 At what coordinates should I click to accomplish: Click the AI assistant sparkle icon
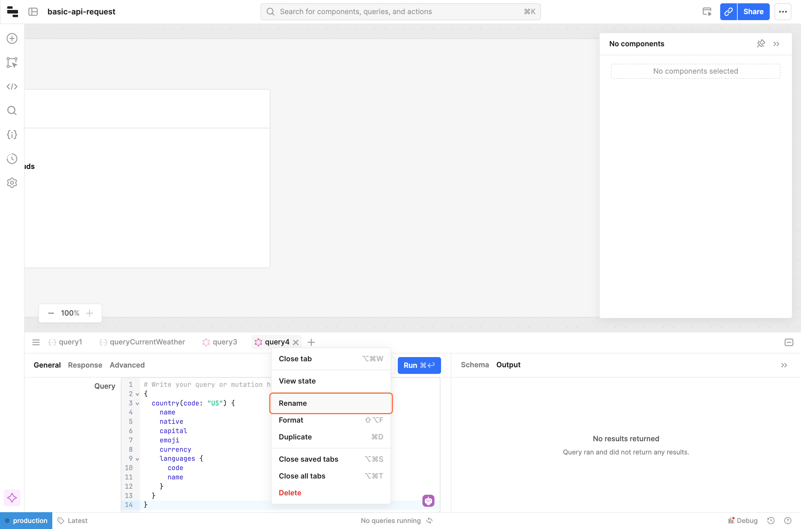(12, 498)
